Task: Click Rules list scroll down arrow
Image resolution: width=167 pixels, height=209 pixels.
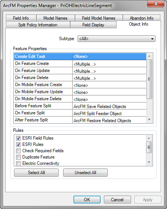Action: [149, 162]
